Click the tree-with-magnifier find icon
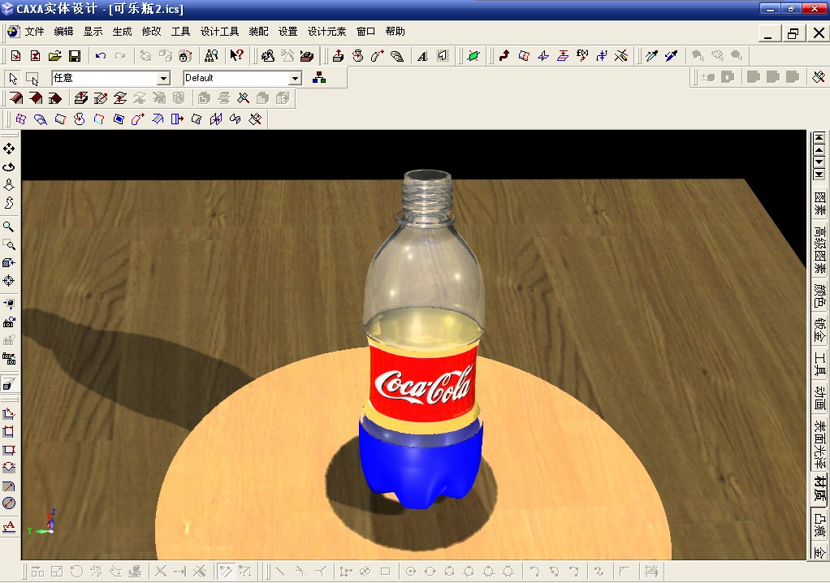This screenshot has width=830, height=583. point(211,55)
